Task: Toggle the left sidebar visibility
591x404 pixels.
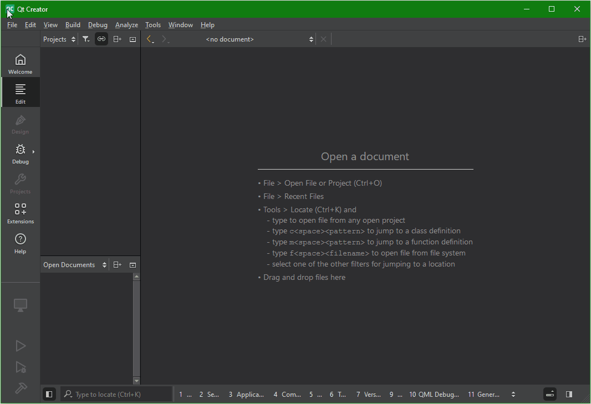Action: point(49,394)
